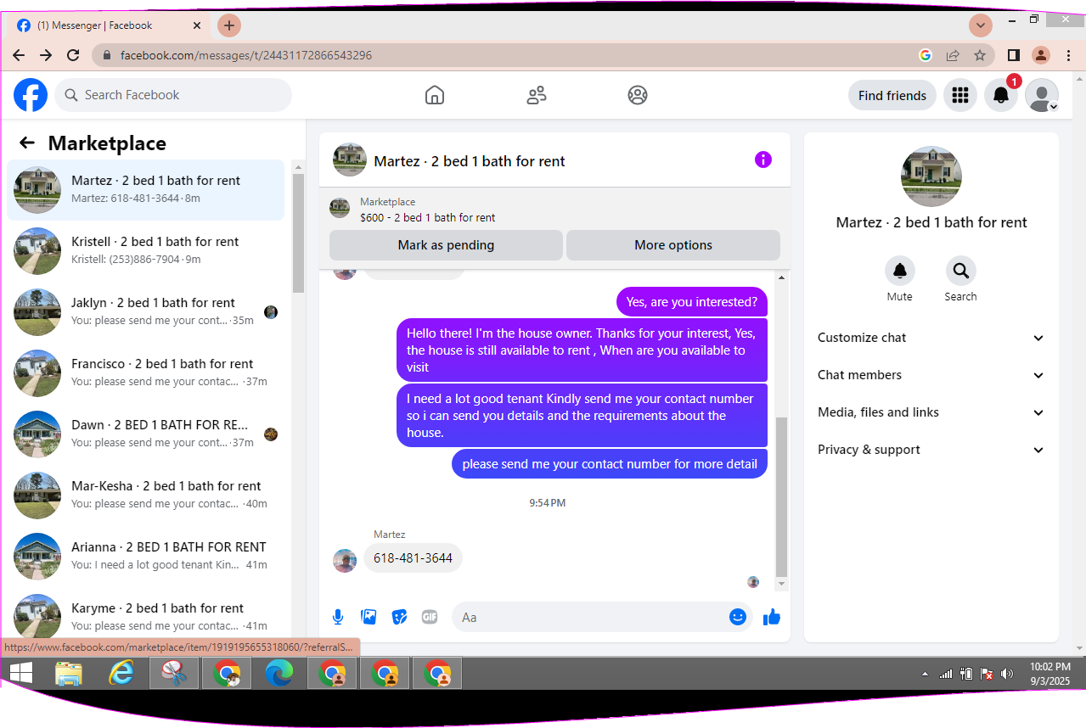Image resolution: width=1086 pixels, height=728 pixels.
Task: Record a voice clip microphone icon
Action: point(338,617)
